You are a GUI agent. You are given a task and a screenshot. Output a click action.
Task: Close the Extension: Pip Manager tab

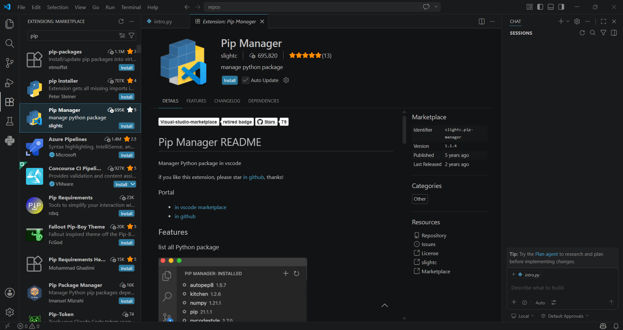point(262,21)
